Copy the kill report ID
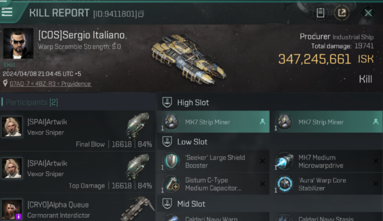 point(141,14)
